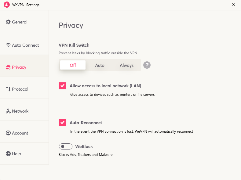The height and width of the screenshot is (180, 241).
Task: Click the WeVPN logo in title bar
Action: point(7,5)
